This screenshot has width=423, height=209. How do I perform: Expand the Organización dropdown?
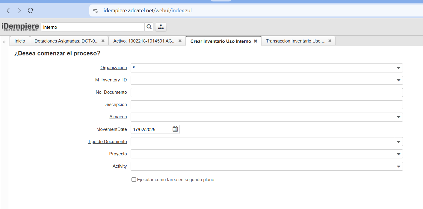(398, 68)
